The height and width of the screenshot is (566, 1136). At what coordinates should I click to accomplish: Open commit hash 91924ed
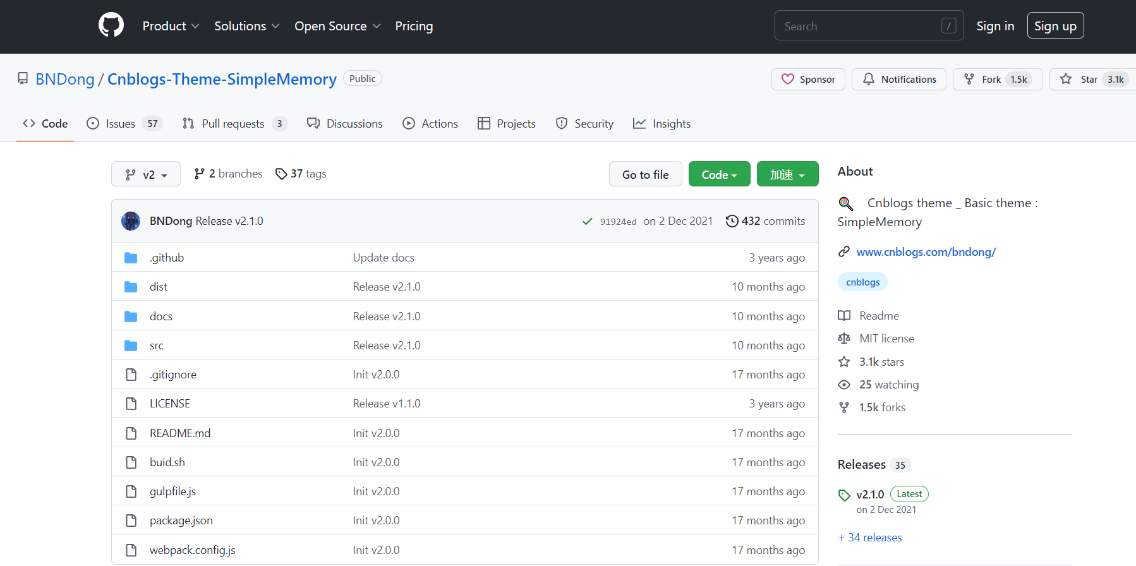618,222
